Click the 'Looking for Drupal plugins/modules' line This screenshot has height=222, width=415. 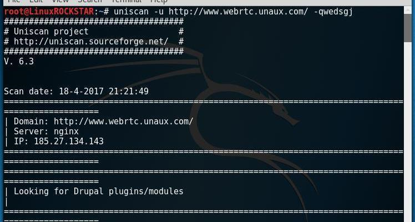pos(98,191)
